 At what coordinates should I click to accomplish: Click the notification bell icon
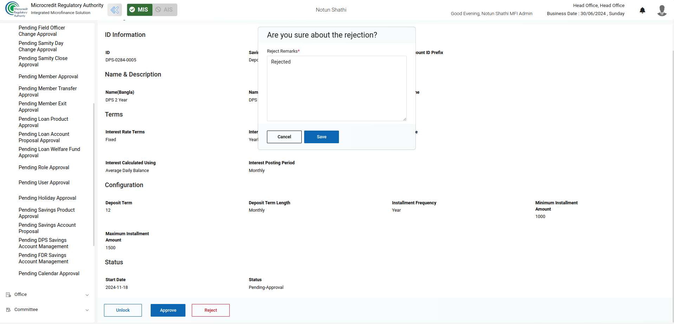pos(642,10)
